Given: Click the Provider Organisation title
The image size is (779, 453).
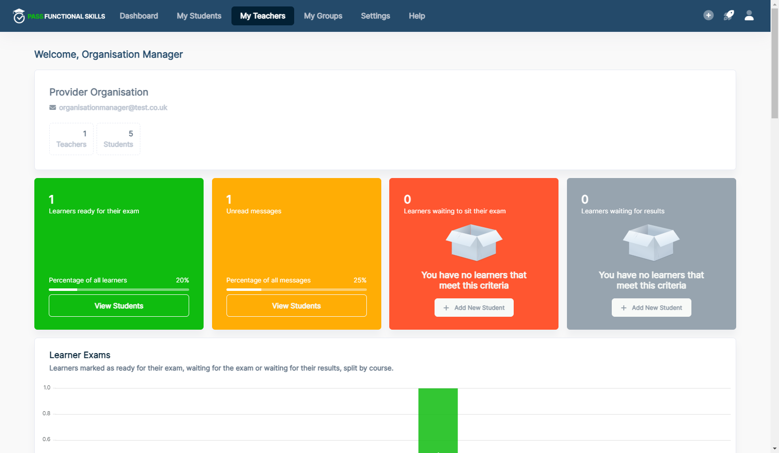Looking at the screenshot, I should point(99,92).
